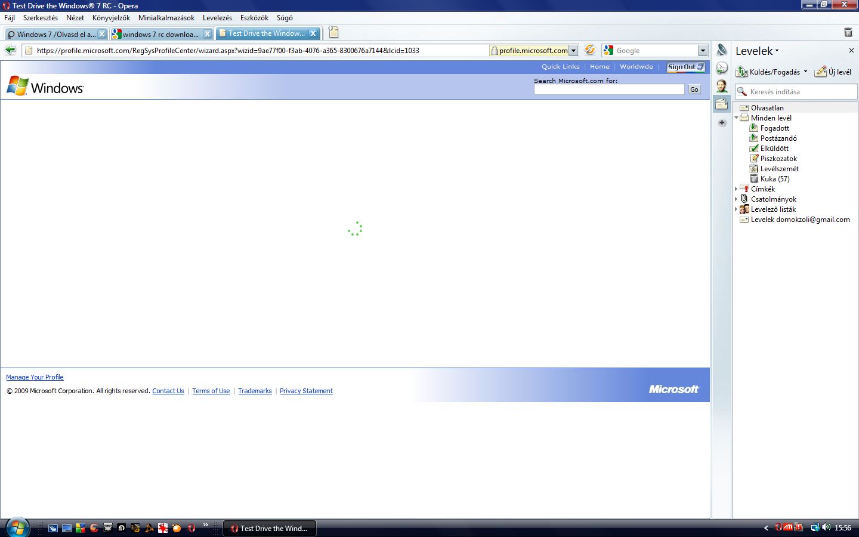Open the Levelezés menu
The width and height of the screenshot is (859, 537).
click(217, 18)
